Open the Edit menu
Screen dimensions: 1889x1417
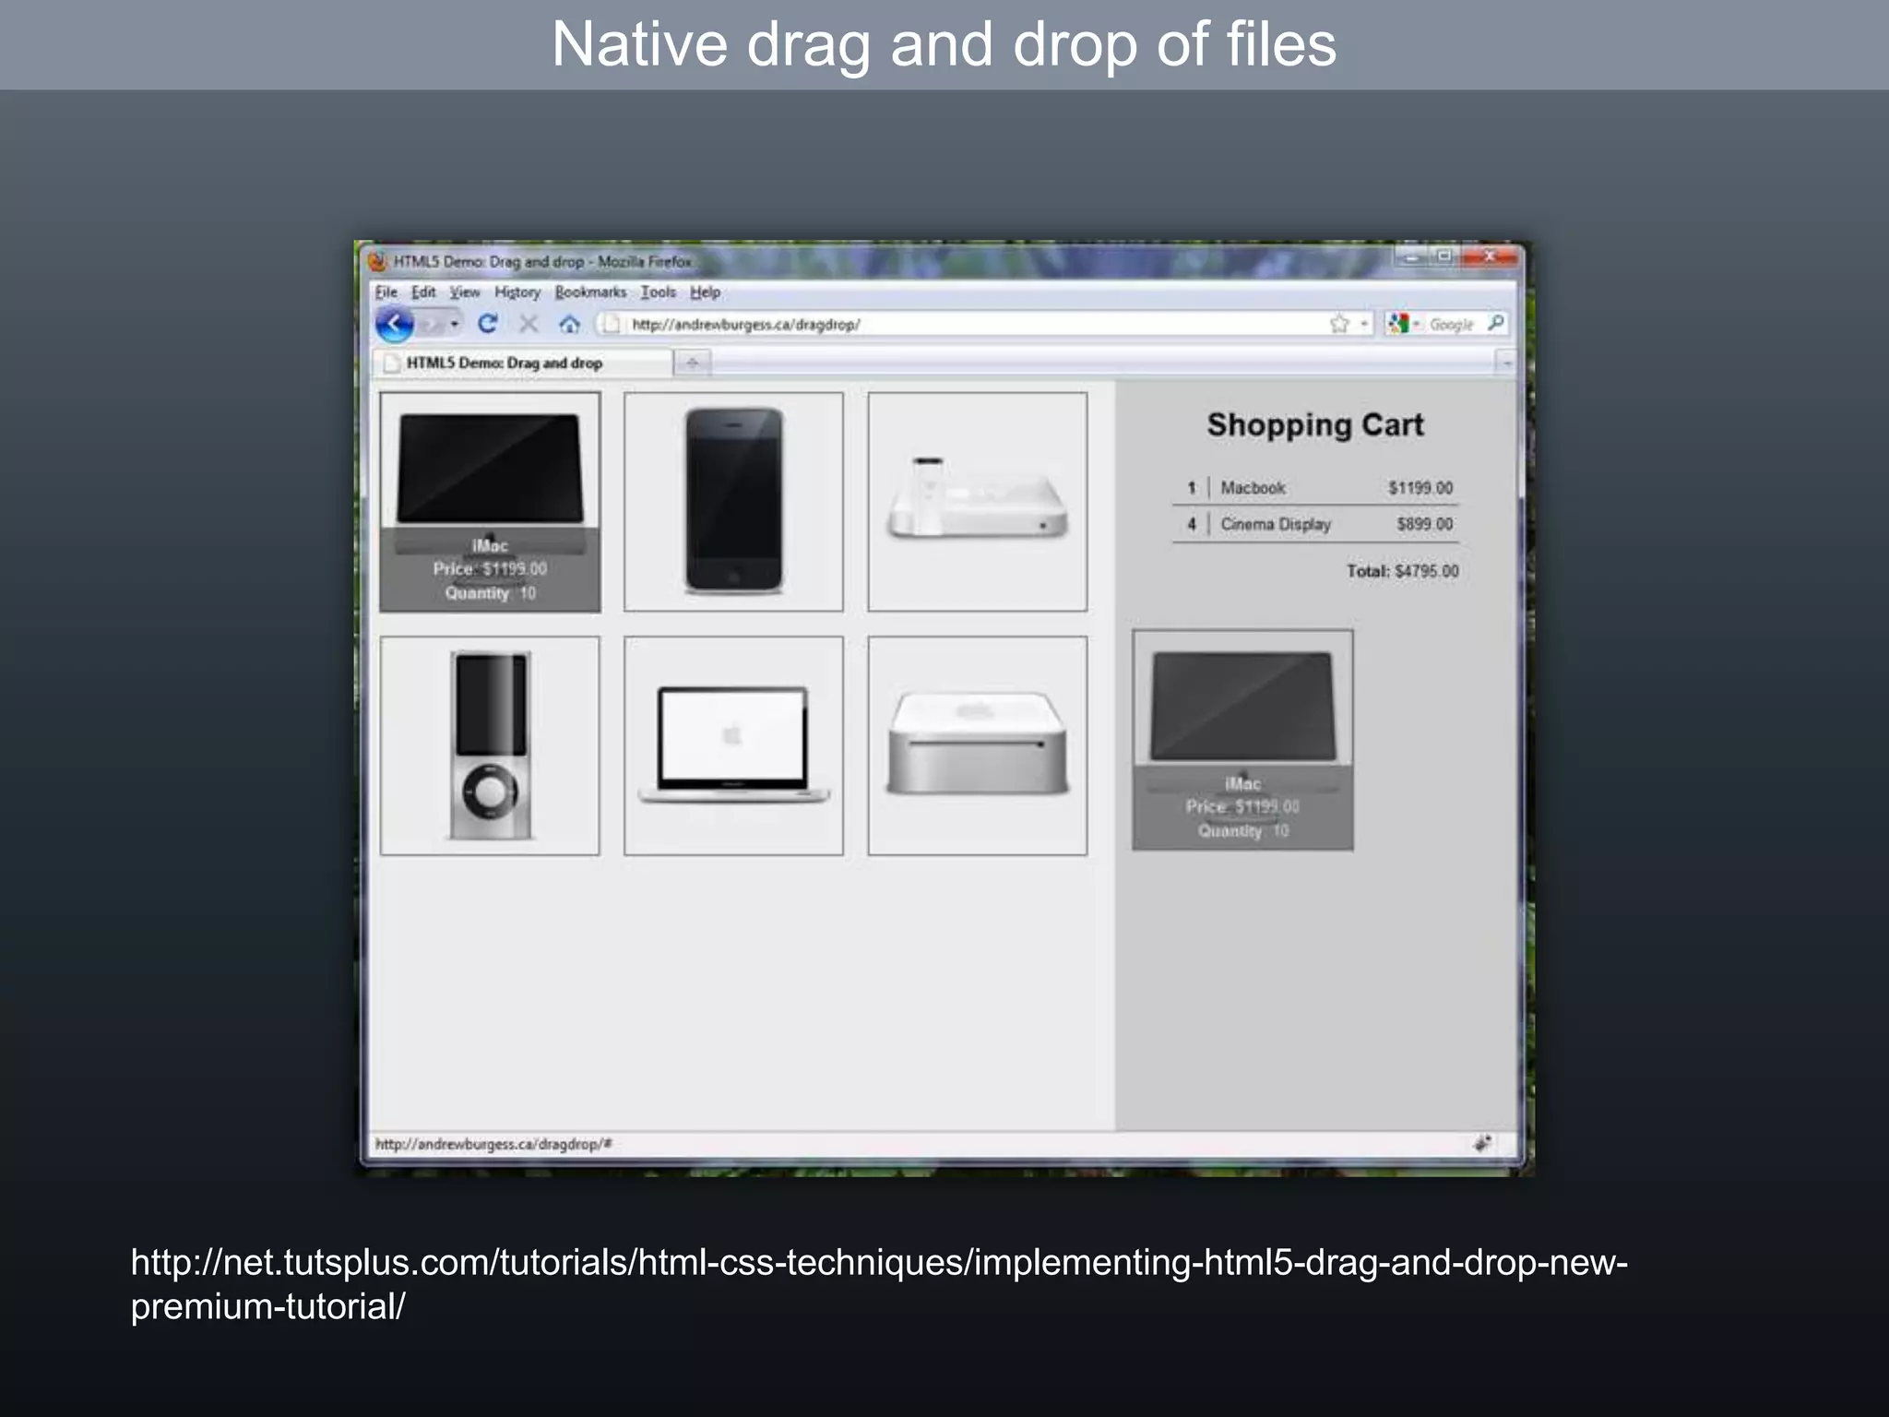click(x=423, y=292)
